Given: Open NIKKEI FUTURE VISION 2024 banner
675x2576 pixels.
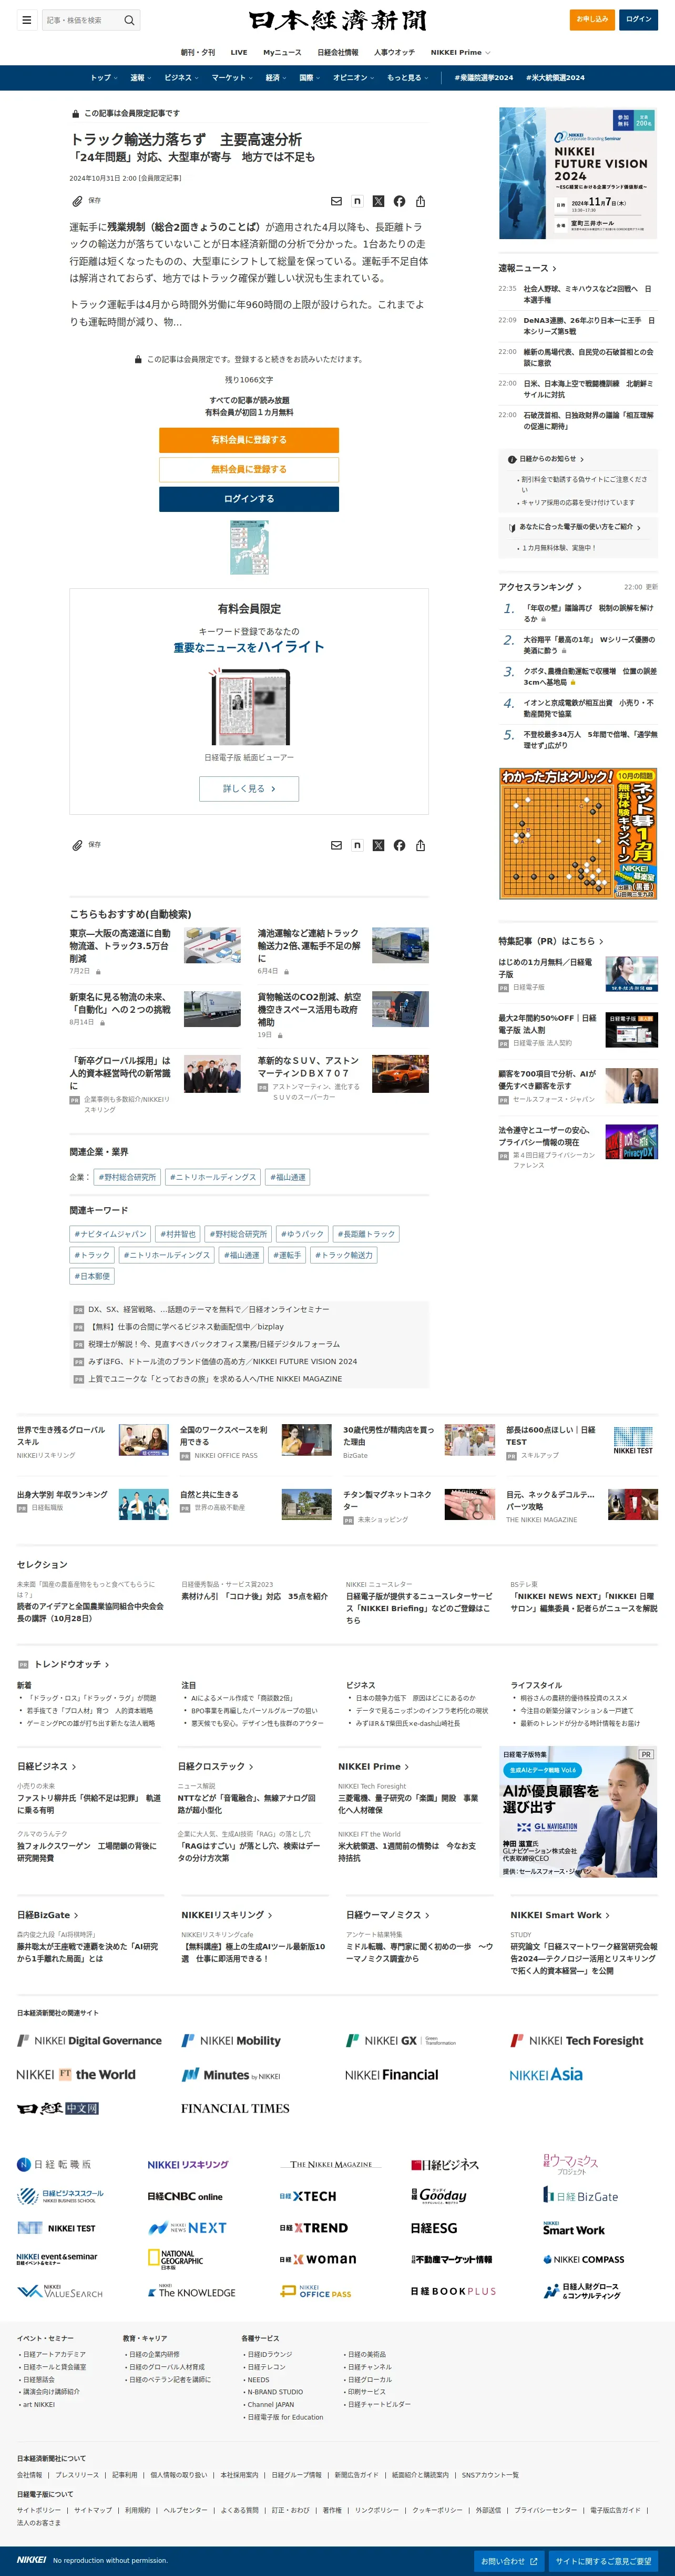Looking at the screenshot, I should [578, 173].
